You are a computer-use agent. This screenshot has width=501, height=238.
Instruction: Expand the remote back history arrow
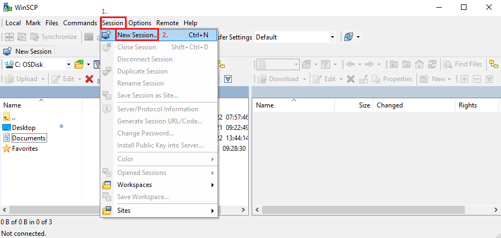click(x=360, y=65)
